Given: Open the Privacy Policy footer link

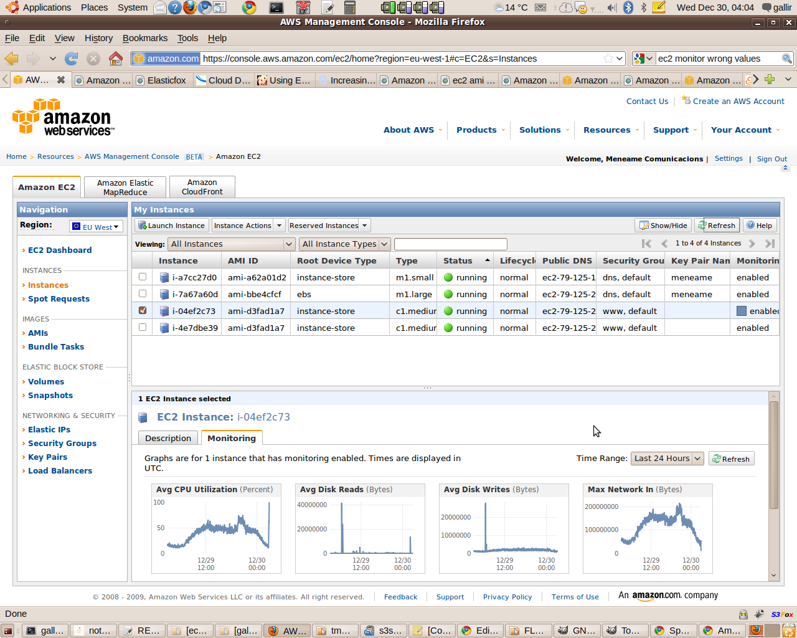Looking at the screenshot, I should coord(507,597).
